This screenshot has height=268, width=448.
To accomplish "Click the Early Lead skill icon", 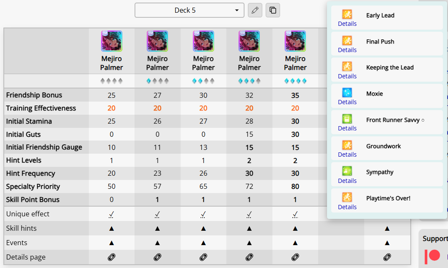I will click(x=347, y=14).
